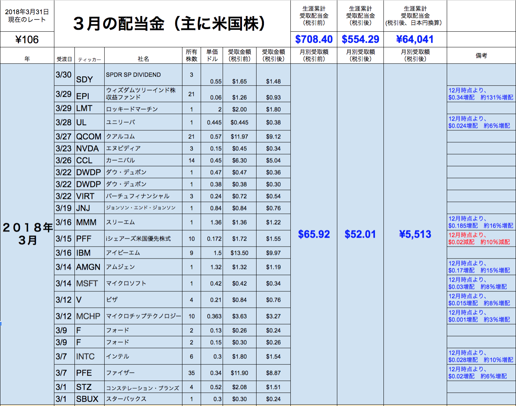
Task: Select the VIRT ticker cell
Action: (89, 196)
